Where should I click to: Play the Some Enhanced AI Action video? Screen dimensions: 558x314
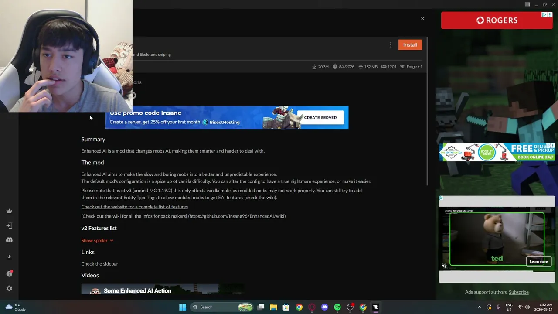click(163, 289)
